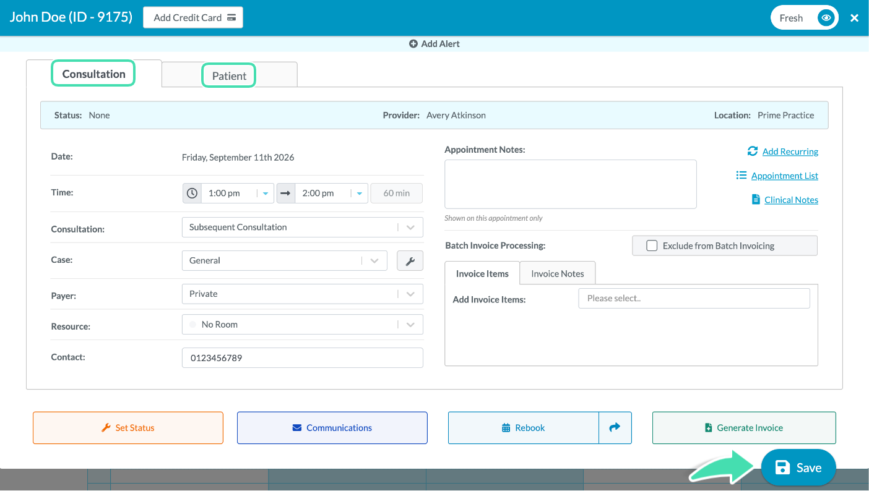The height and width of the screenshot is (491, 869).
Task: Click the Generate Invoice button
Action: click(x=744, y=427)
